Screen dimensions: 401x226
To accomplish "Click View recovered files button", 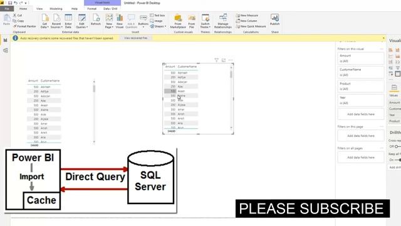I will point(136,38).
